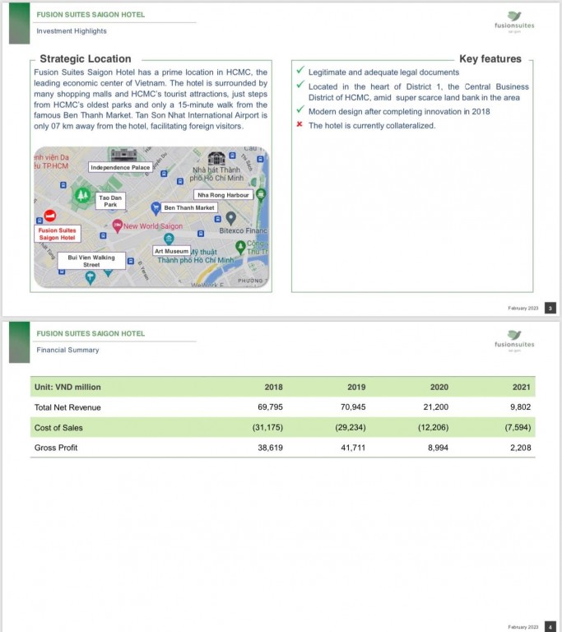This screenshot has width=562, height=632.
Task: Click the 'Independence Palace' map label
Action: point(120,167)
